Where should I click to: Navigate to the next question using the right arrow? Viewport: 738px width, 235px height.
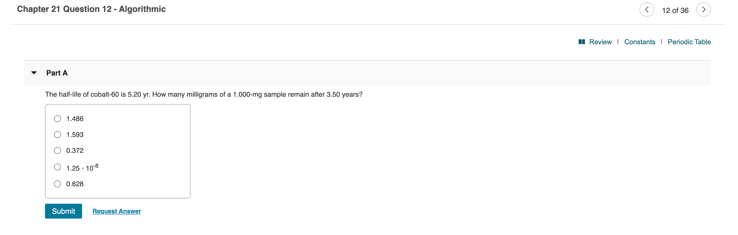[x=704, y=9]
